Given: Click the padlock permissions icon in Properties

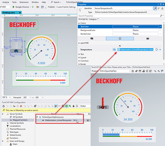Looking at the screenshot, I should coord(162,8).
